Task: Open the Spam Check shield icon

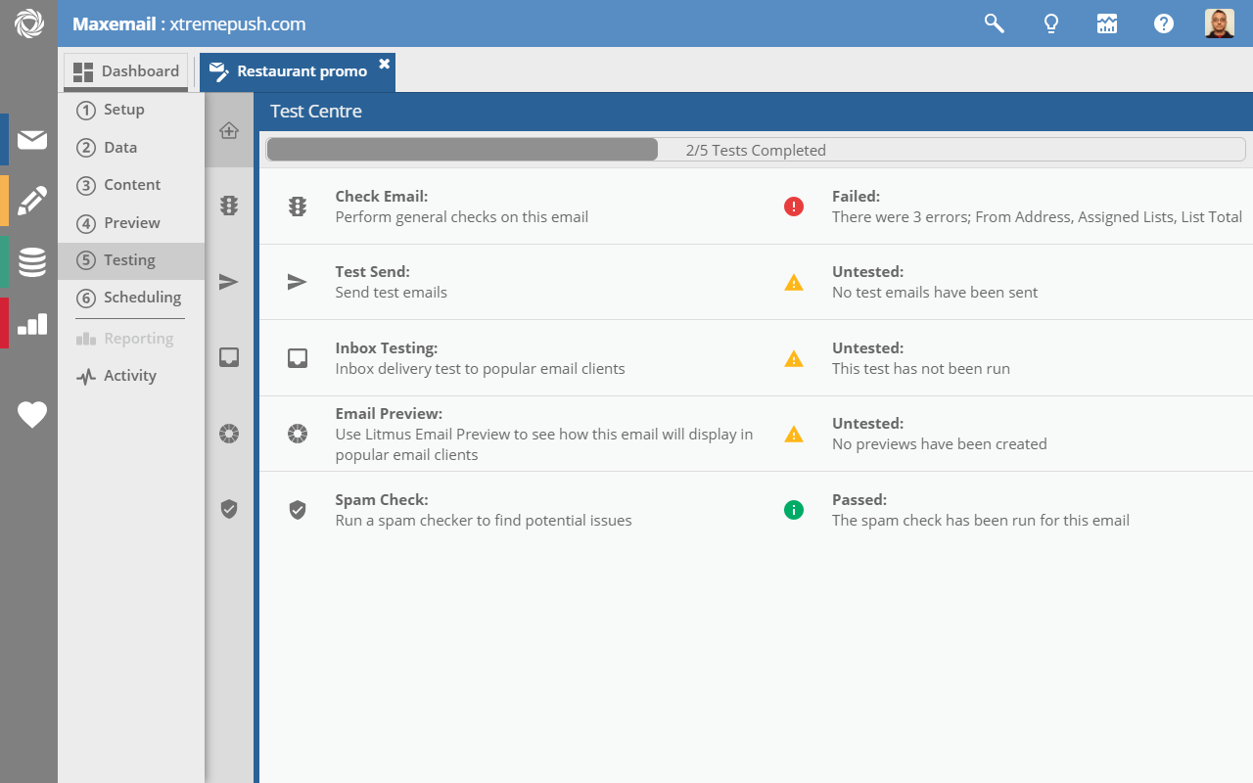Action: pyautogui.click(x=229, y=509)
